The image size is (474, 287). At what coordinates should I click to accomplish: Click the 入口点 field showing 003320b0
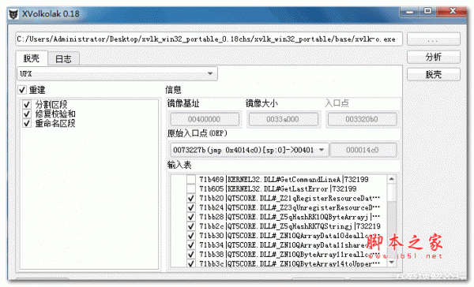(362, 119)
